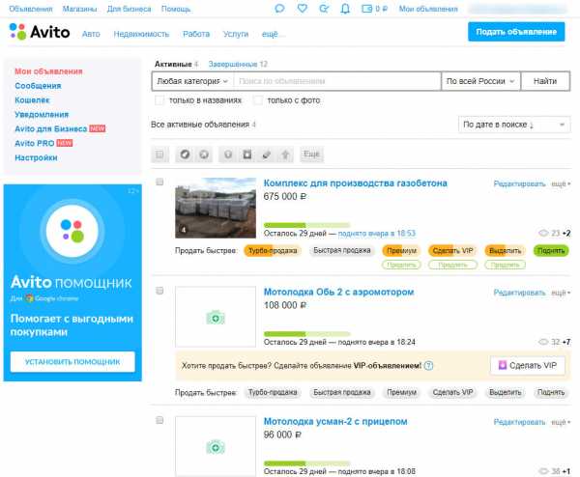
Task: Click orange Выделить badge for газобетона listing
Action: pos(505,250)
